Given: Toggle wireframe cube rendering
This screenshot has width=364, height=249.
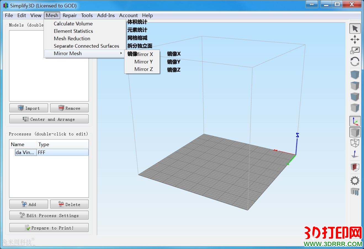Looking at the screenshot, I should (x=355, y=143).
